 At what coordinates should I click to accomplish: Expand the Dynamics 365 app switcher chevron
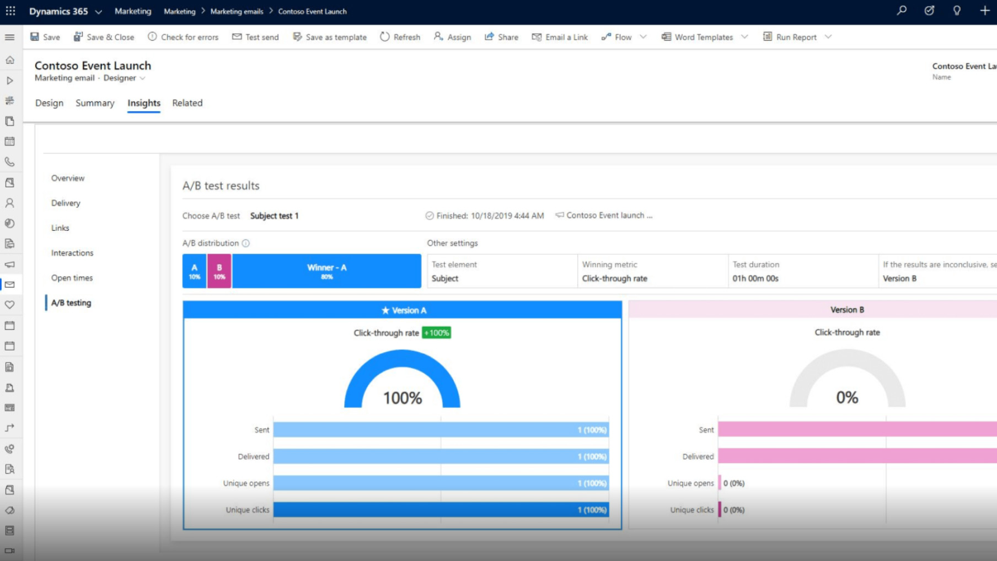click(x=98, y=12)
